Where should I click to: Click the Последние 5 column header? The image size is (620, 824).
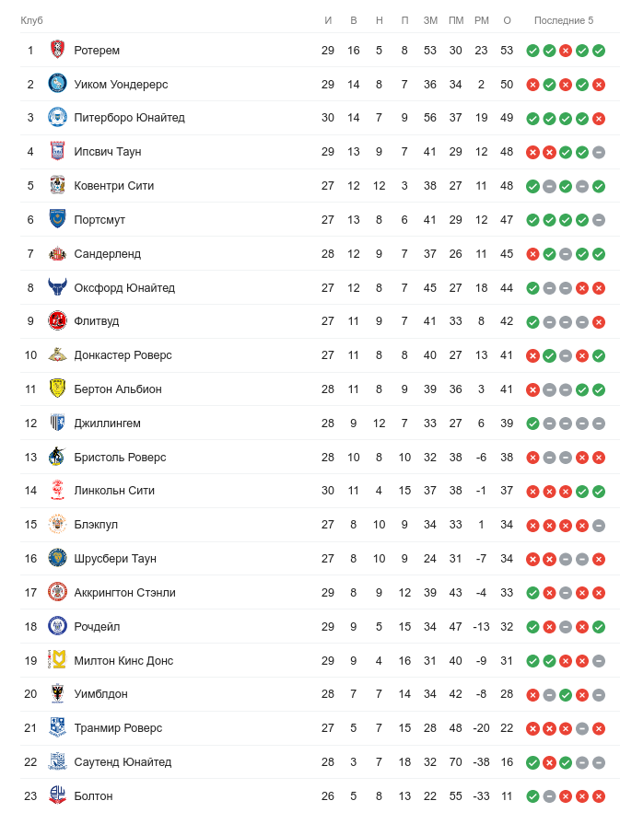(564, 20)
